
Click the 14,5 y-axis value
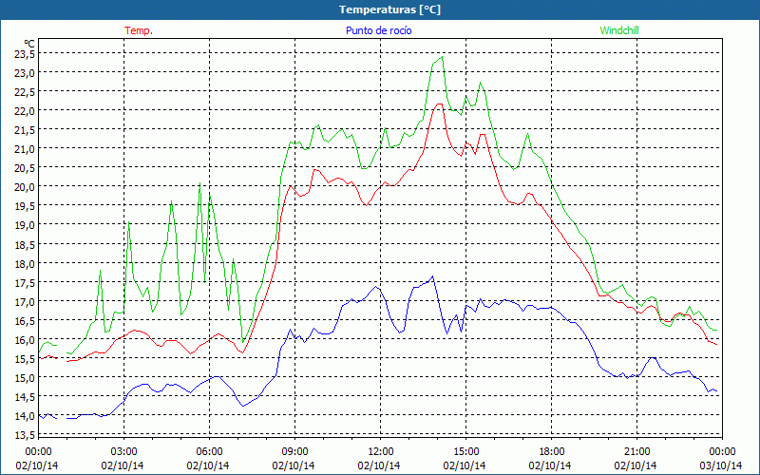25,397
